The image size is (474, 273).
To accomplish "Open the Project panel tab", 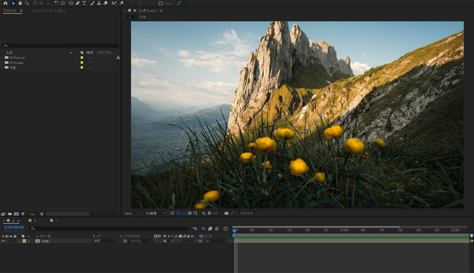I will pos(10,11).
